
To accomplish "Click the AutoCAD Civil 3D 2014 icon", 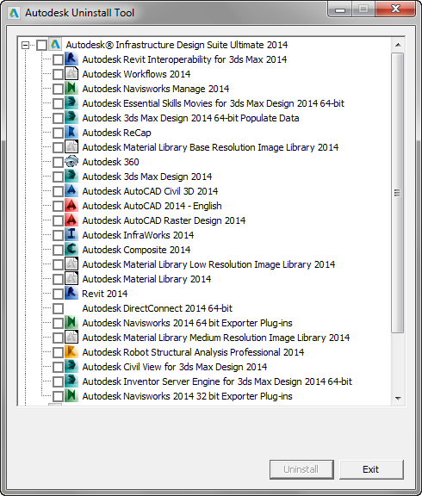I will (x=71, y=190).
